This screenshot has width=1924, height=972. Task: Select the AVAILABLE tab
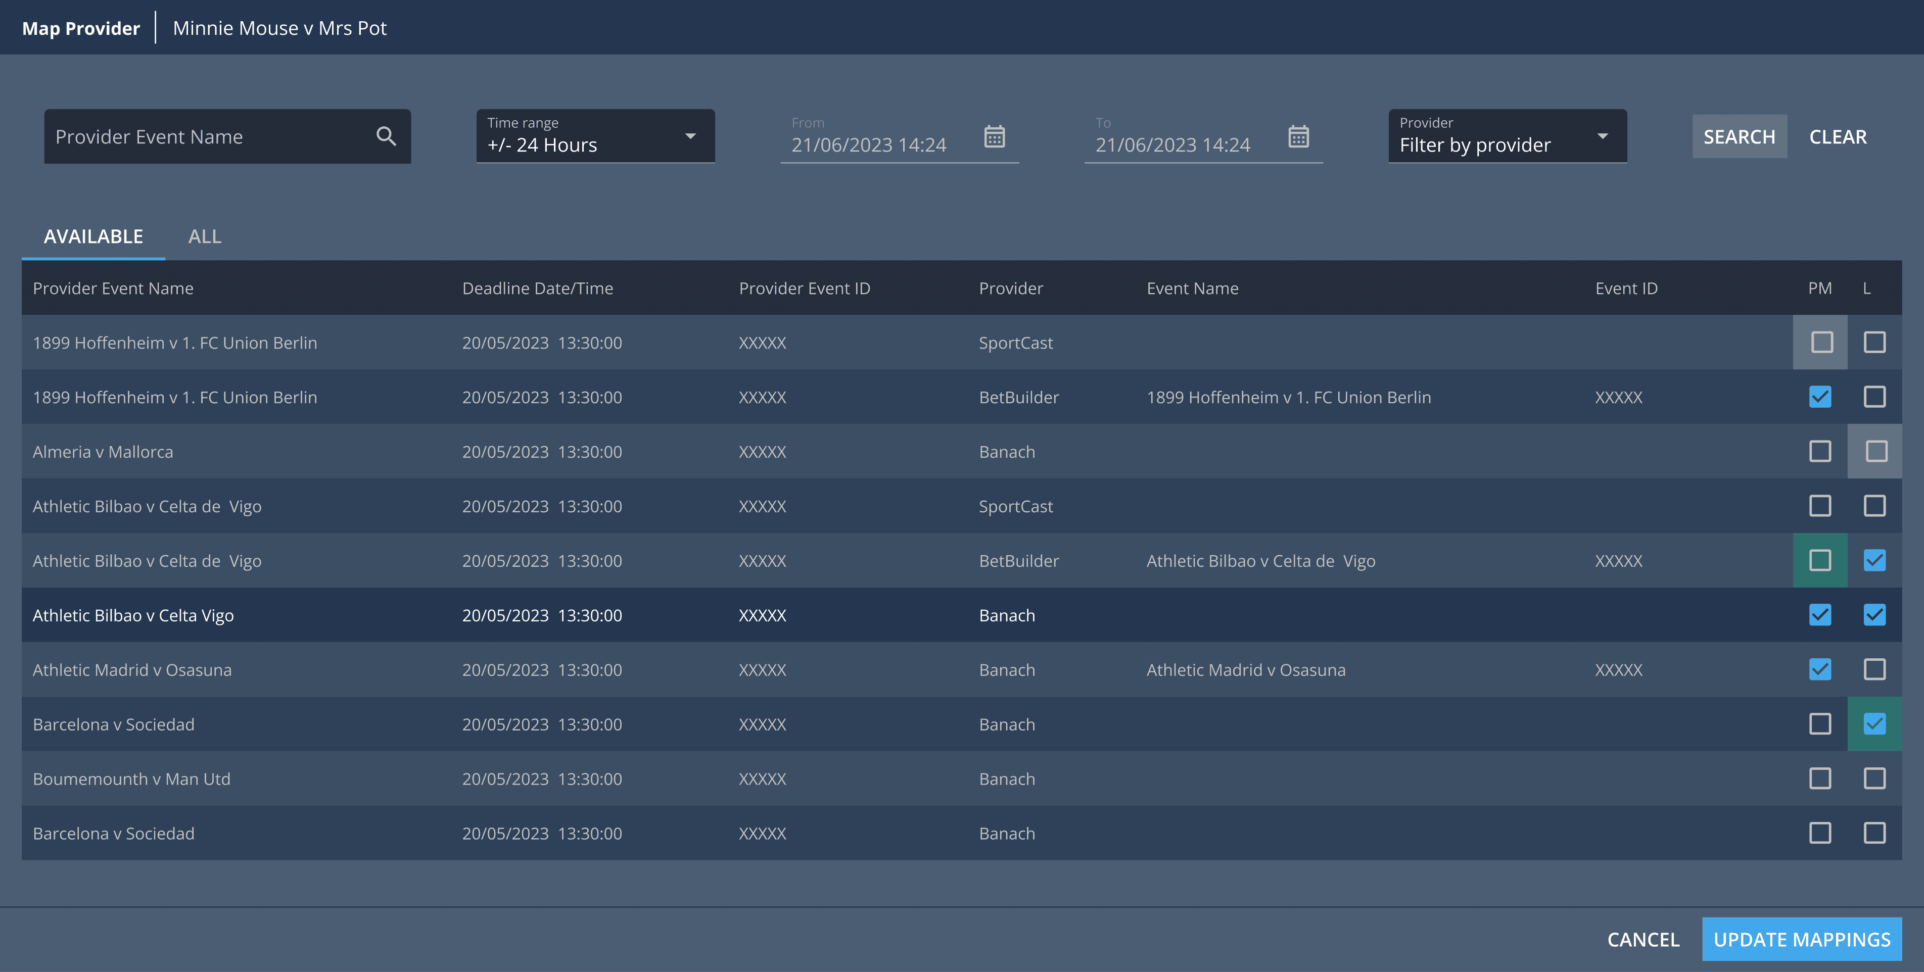(93, 236)
